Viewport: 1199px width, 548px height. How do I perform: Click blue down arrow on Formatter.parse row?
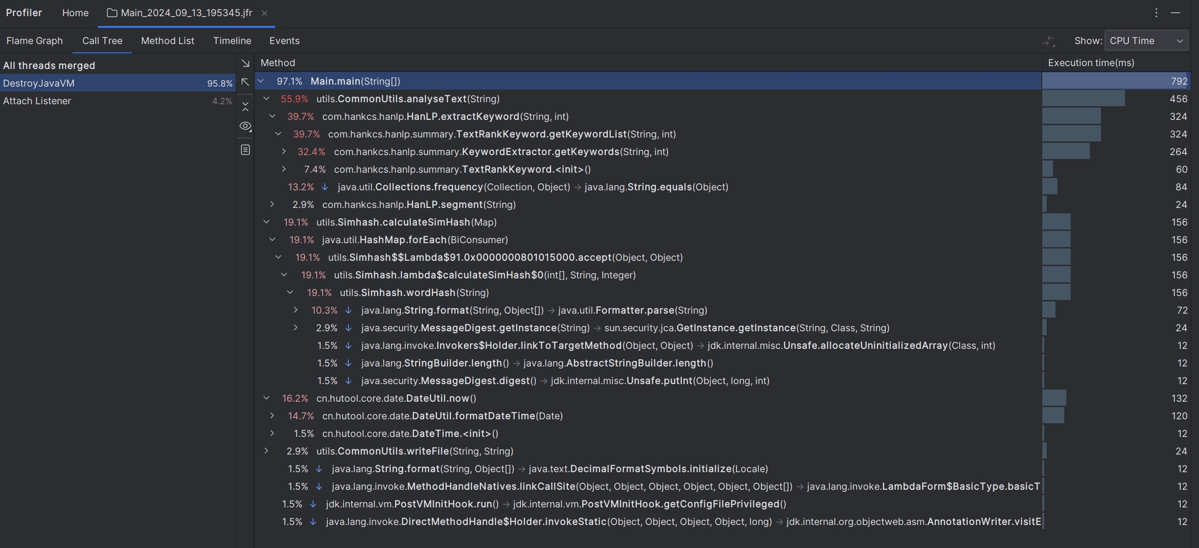[348, 310]
